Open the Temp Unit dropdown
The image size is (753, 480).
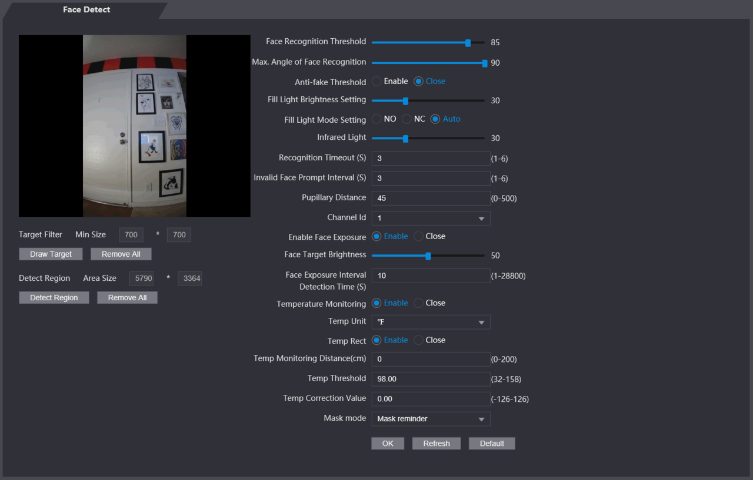431,322
